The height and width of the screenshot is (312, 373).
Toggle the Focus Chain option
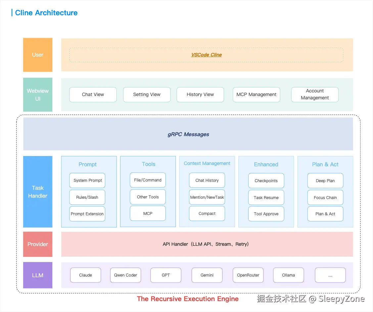(x=325, y=197)
